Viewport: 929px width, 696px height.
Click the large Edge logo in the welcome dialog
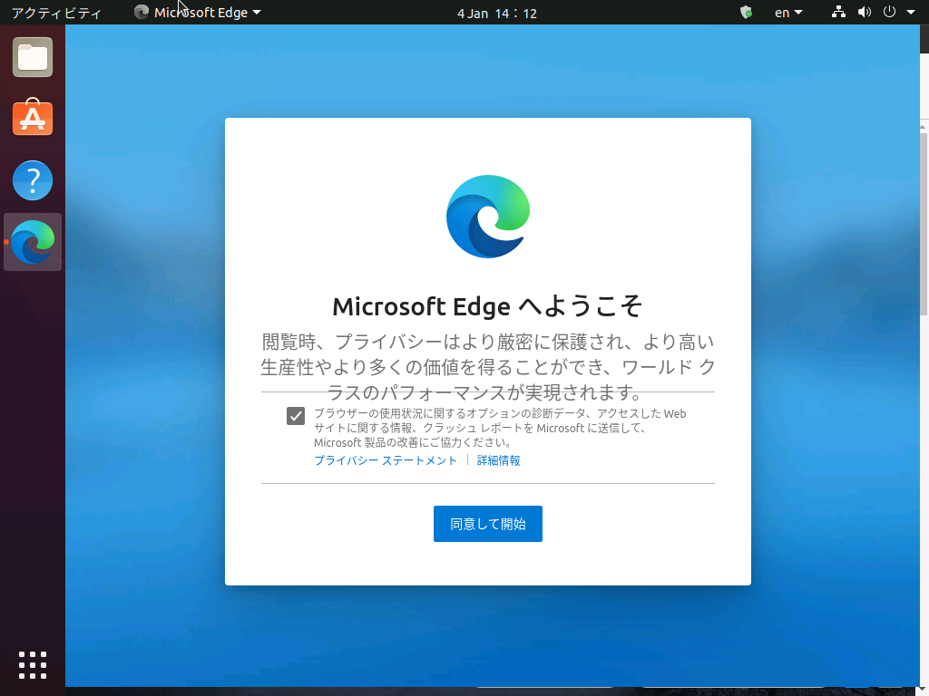[x=488, y=217]
